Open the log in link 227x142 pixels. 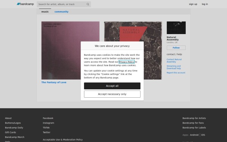tap(205, 4)
